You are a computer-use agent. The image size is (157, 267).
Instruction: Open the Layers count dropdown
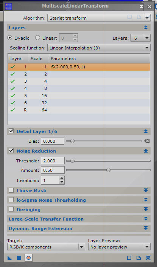coord(140,38)
